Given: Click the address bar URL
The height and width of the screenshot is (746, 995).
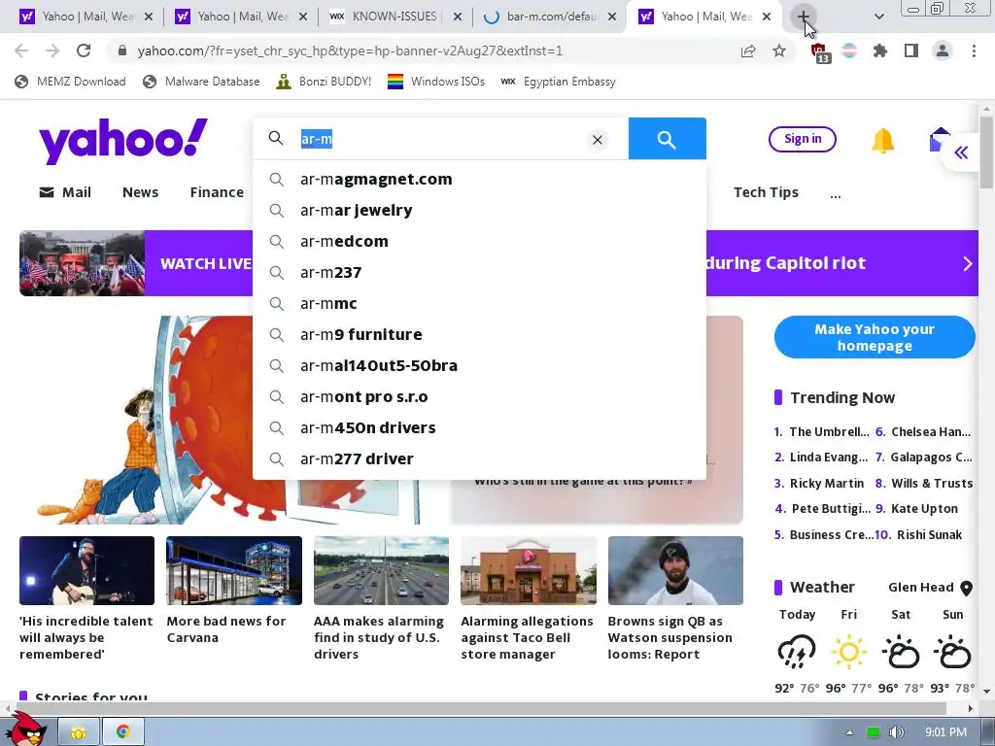Looking at the screenshot, I should [x=350, y=51].
